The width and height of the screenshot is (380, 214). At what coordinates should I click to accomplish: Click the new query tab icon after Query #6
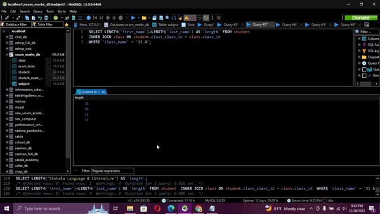pos(366,24)
